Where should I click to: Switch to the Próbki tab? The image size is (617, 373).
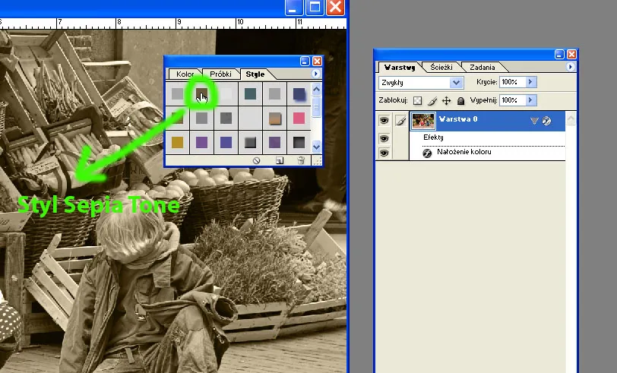pyautogui.click(x=220, y=74)
